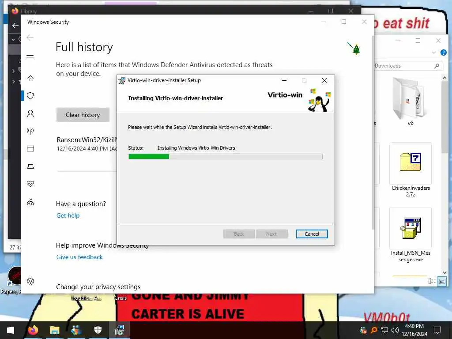Viewport: 452px width, 339px height.
Task: Select ChickenInvaders 2.7z archive file
Action: click(x=411, y=170)
